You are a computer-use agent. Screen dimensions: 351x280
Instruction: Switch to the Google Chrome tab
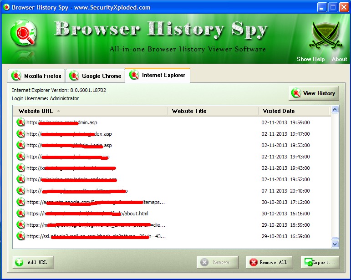coord(95,76)
